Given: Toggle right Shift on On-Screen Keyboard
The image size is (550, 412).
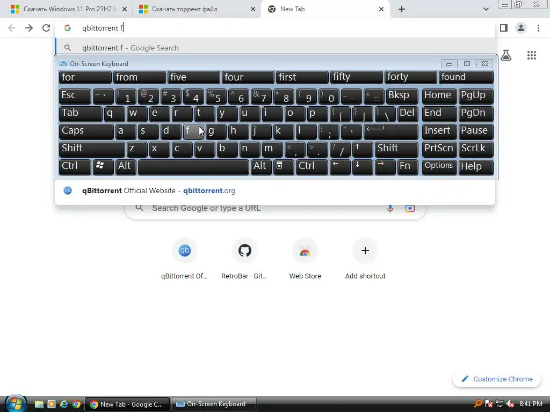Looking at the screenshot, I should [396, 149].
